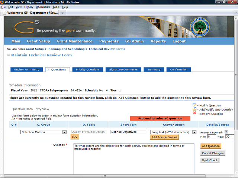The image size is (238, 178).
Task: Click Main in the navigation bar
Action: pos(16,41)
